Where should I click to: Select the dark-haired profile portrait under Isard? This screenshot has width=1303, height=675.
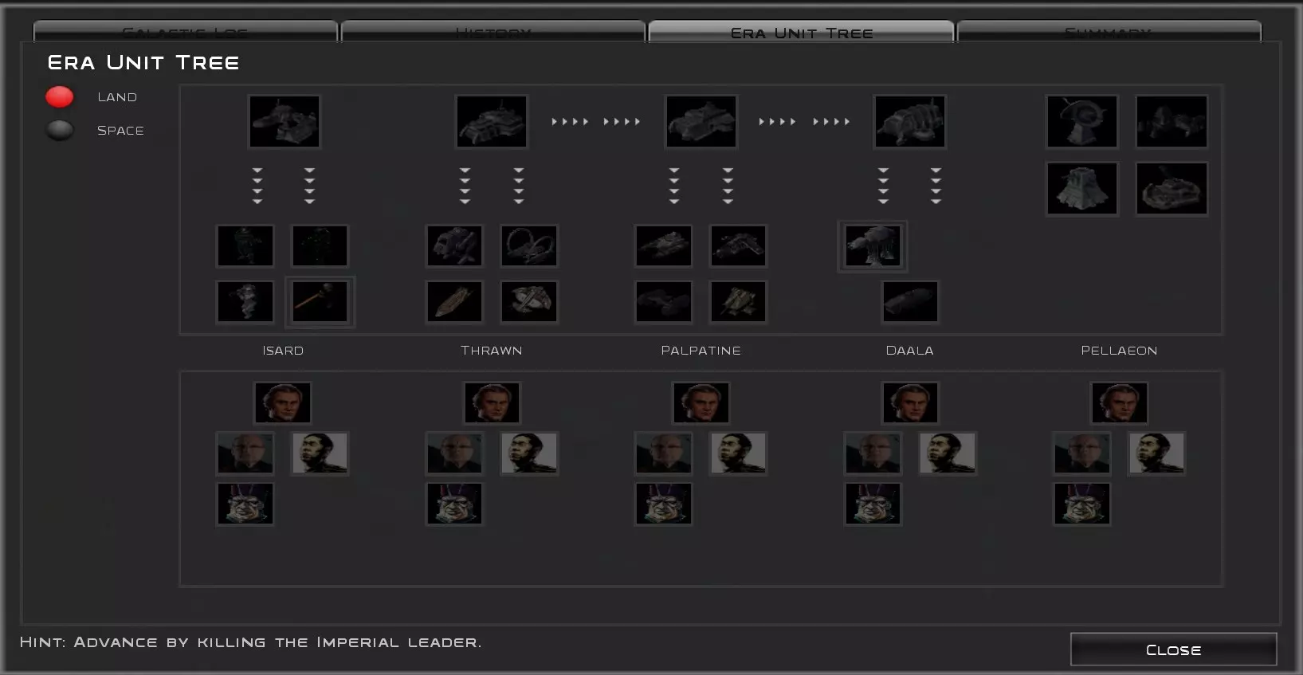[x=320, y=453]
